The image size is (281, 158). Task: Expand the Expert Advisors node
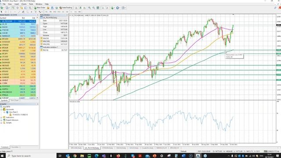point(1,120)
